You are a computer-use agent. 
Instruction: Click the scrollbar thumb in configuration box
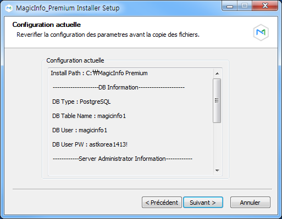click(x=217, y=100)
